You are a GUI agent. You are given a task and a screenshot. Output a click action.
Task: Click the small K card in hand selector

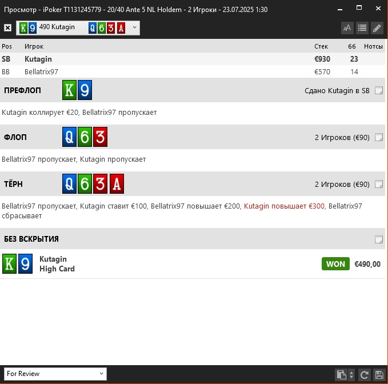(23, 28)
